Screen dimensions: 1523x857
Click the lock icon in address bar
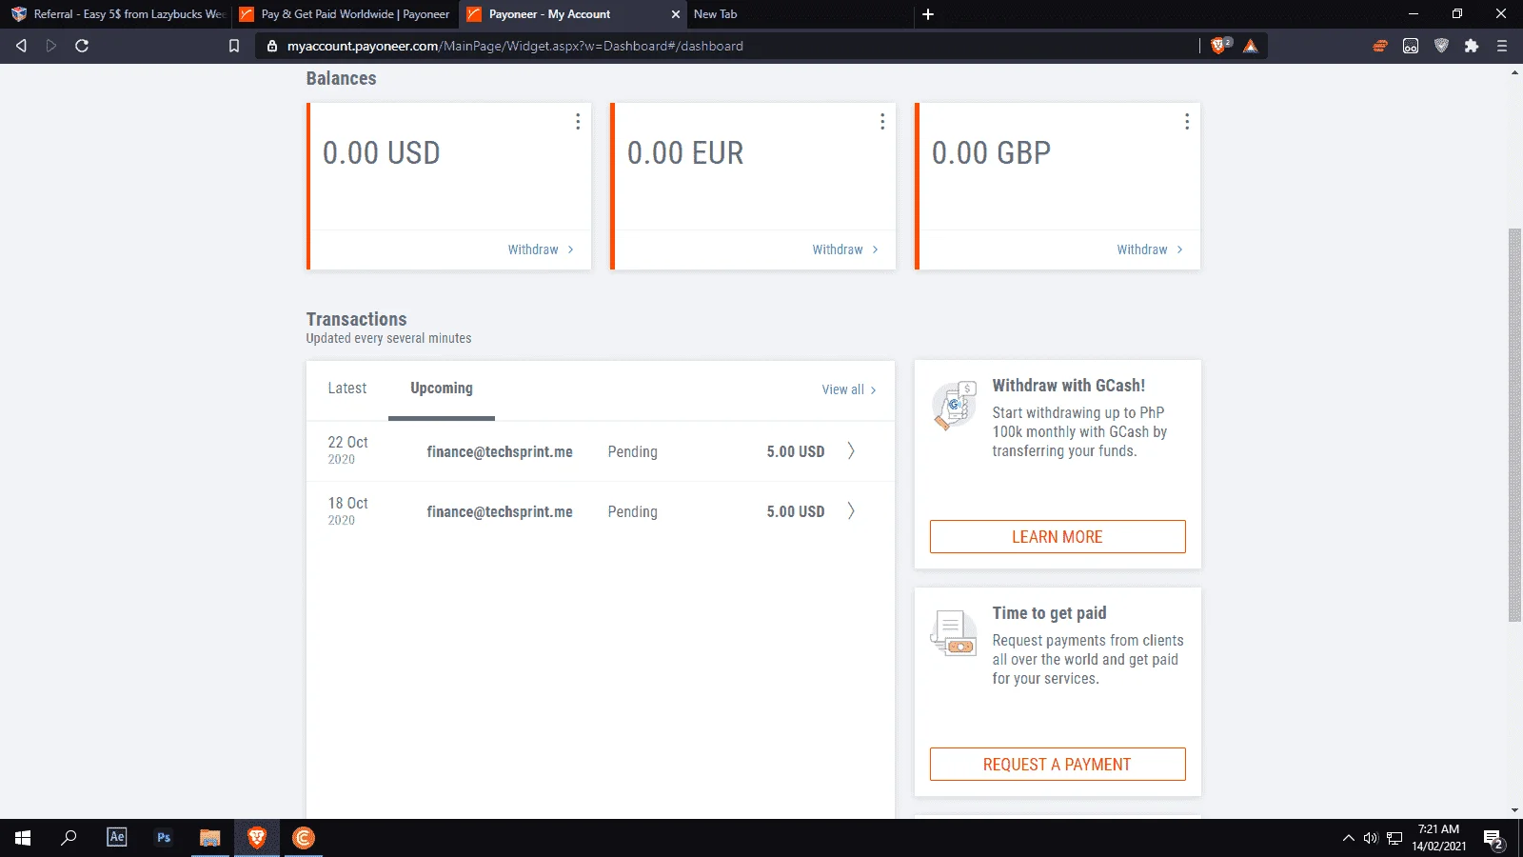tap(272, 46)
